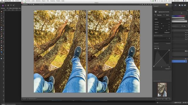Click the top-right point of the curve
This screenshot has height=105, width=188.
click(x=169, y=50)
